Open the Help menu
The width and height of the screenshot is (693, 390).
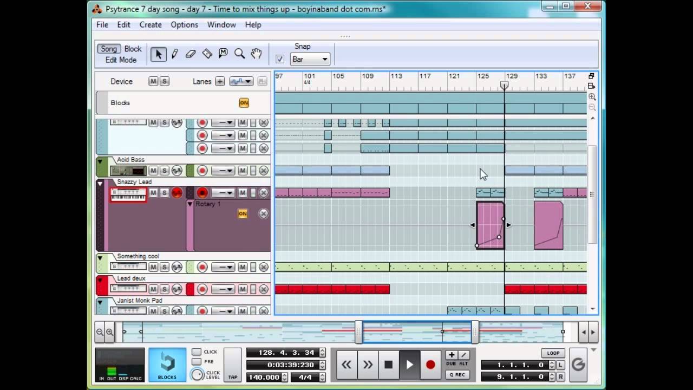253,25
